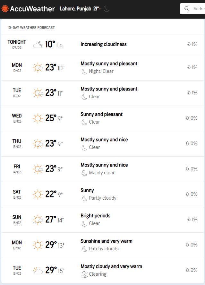
Task: Click the mostly cloudy icon for Tuesday 18/02
Action: tap(38, 271)
